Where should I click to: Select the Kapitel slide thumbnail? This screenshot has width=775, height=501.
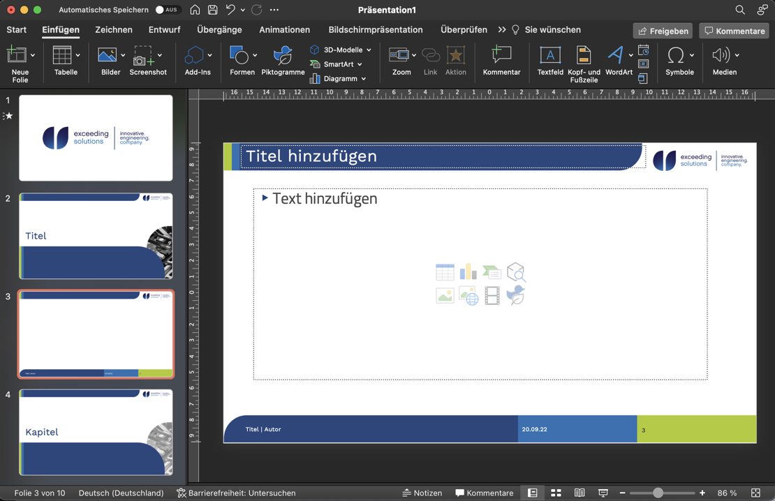(96, 432)
